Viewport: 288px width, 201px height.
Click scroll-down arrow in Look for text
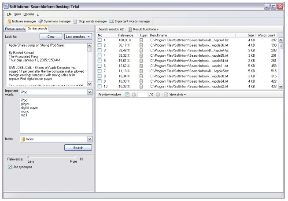[x=89, y=84]
